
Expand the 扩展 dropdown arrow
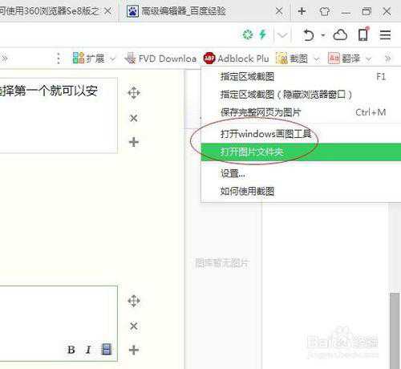pos(112,59)
